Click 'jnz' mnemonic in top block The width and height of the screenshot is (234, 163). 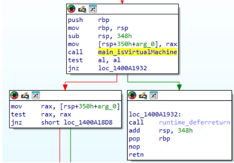click(x=73, y=68)
